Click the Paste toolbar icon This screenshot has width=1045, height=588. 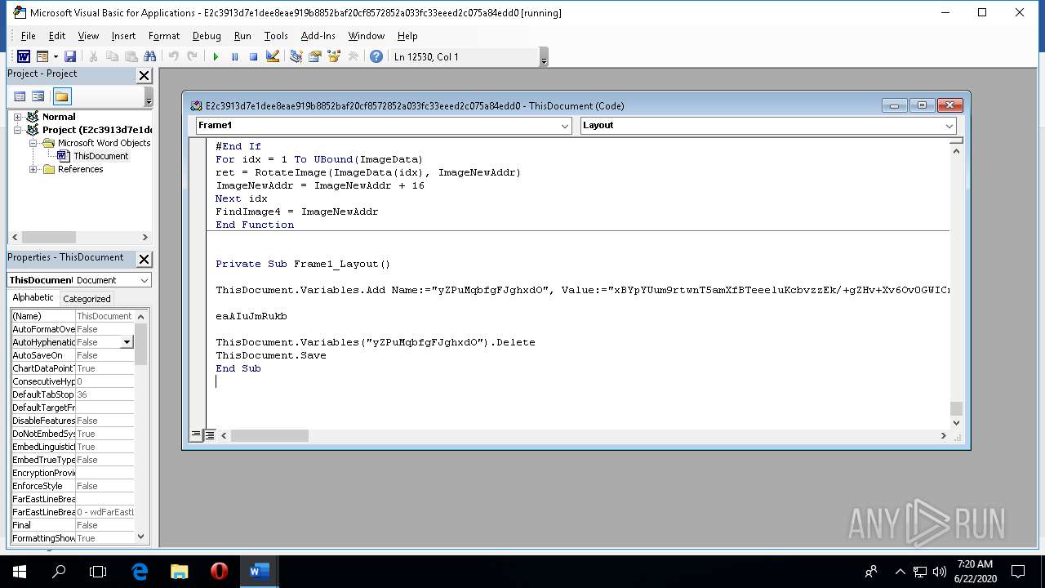(x=131, y=56)
